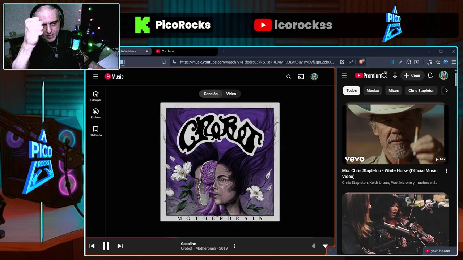Screen dimensions: 463x260
Task: Bookmark this page in the toolbar
Action: (163, 62)
